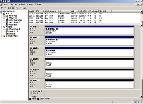This screenshot has width=143, height=104.
Task: Click the volume list scroll-up arrow
Action: 142,11
